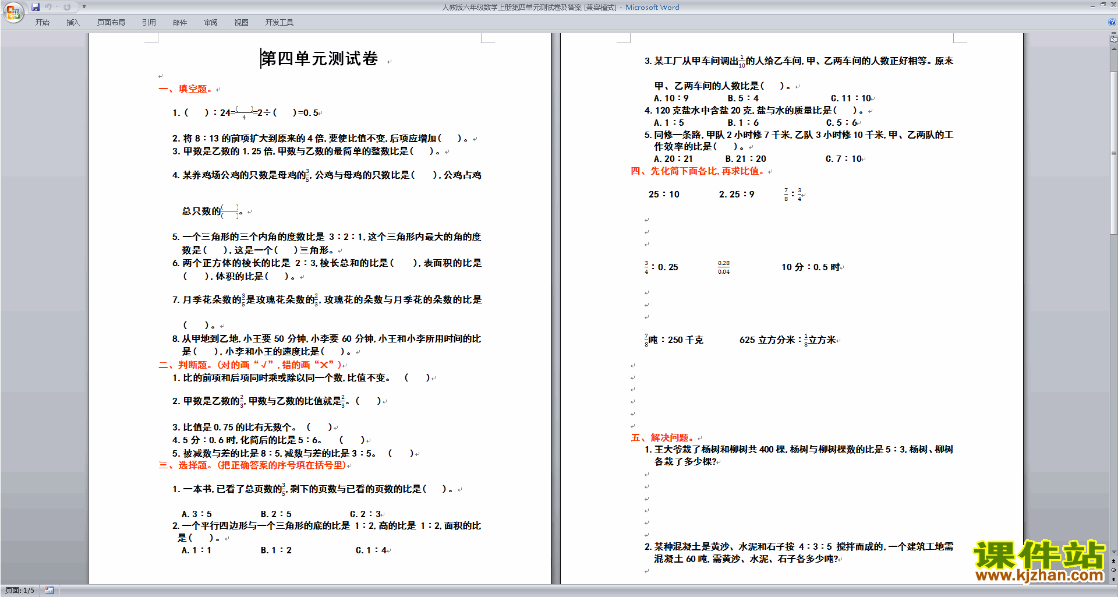Click option B. 21∶20 in the road question

pyautogui.click(x=745, y=159)
